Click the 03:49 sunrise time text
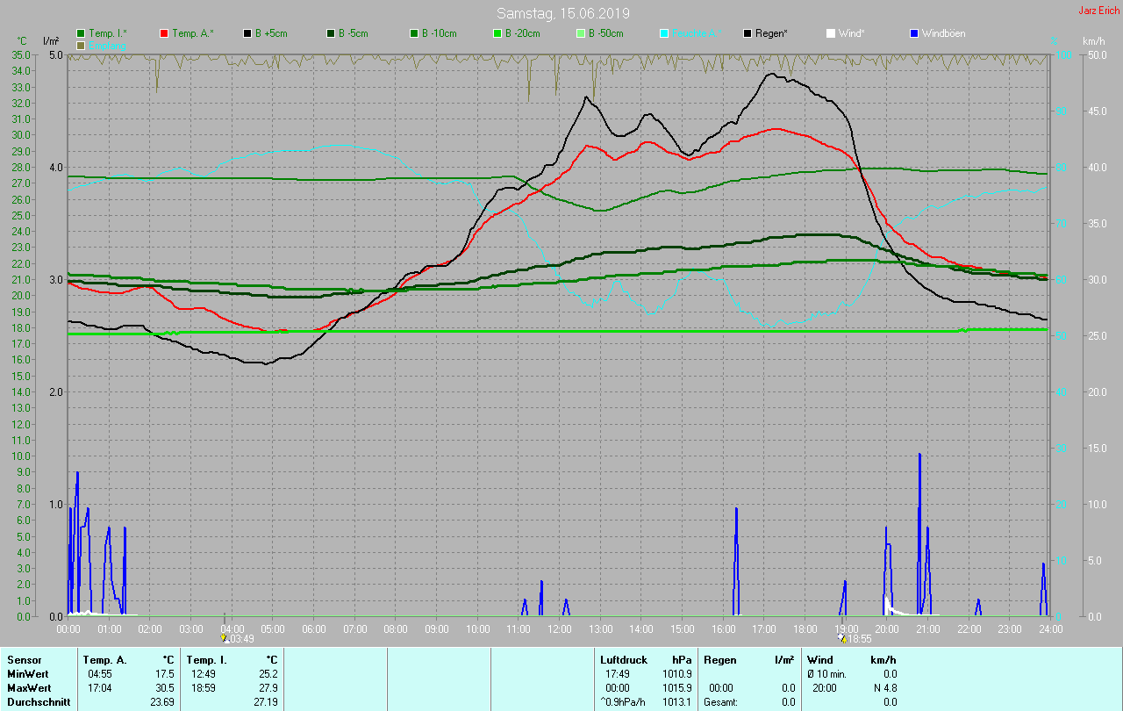Screen dimensions: 1123x711 coord(242,639)
